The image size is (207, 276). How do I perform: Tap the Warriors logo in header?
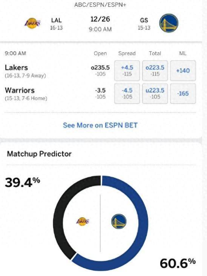point(169,23)
